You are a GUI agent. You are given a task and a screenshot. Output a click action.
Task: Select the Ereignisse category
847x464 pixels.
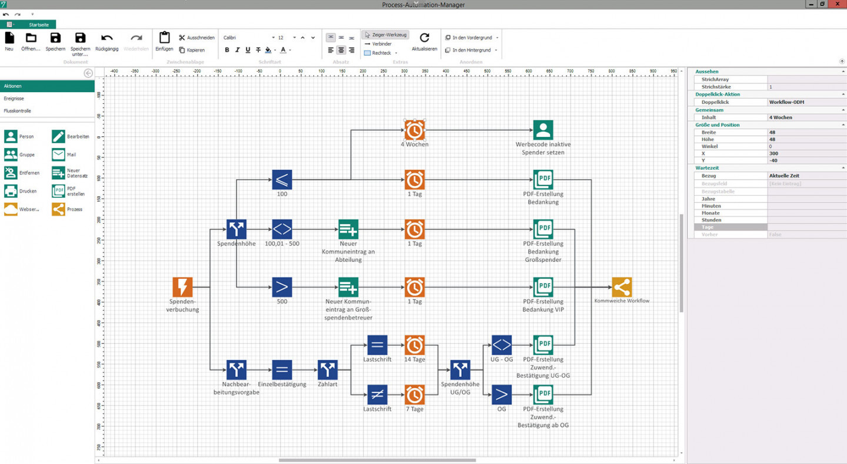tap(47, 99)
